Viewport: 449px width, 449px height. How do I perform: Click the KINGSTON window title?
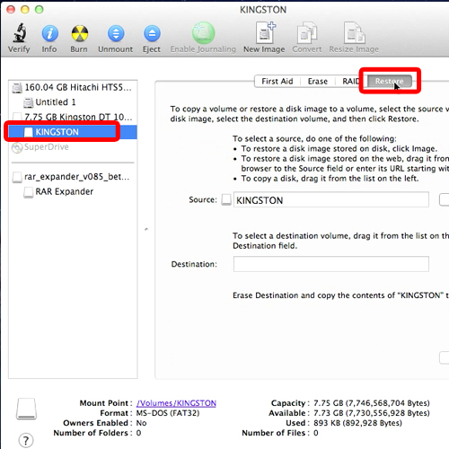click(x=263, y=10)
